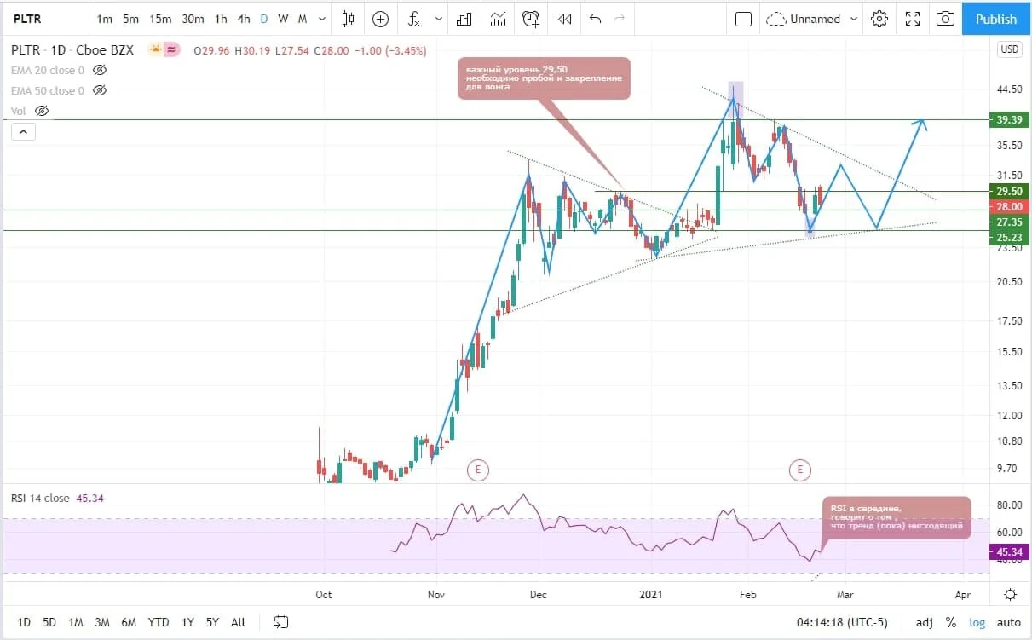This screenshot has height=640, width=1032.
Task: Open the Go to date calendar icon
Action: pos(281,622)
